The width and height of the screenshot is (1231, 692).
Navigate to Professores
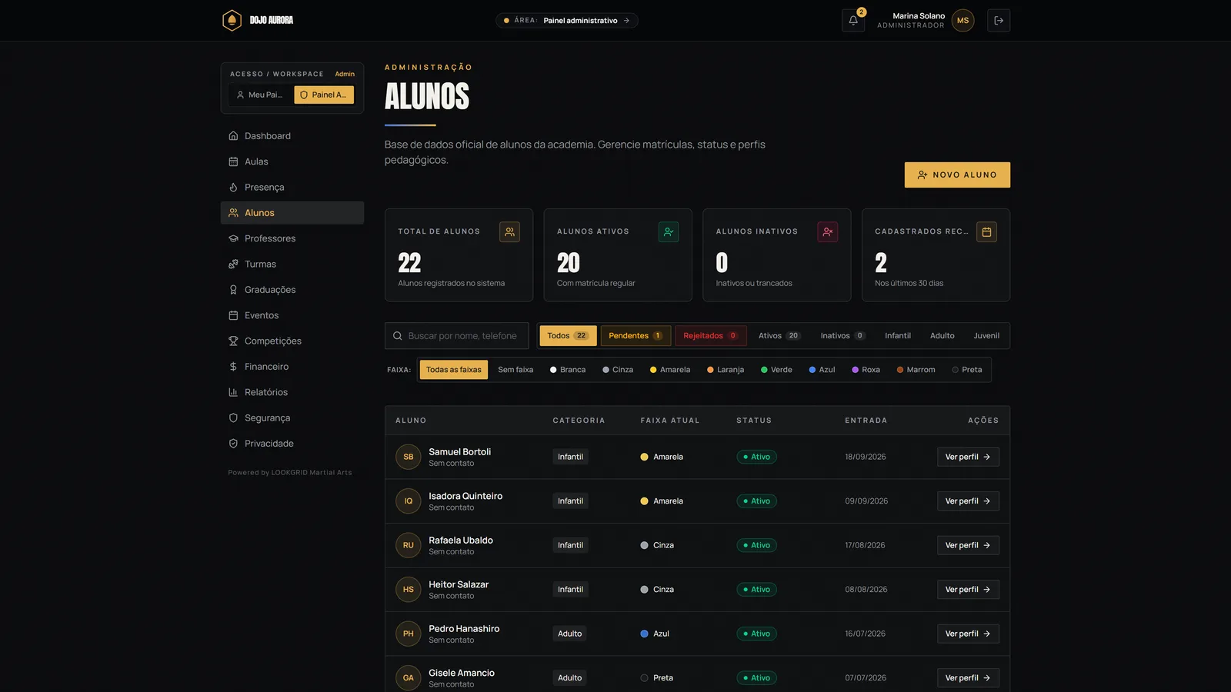click(x=292, y=238)
